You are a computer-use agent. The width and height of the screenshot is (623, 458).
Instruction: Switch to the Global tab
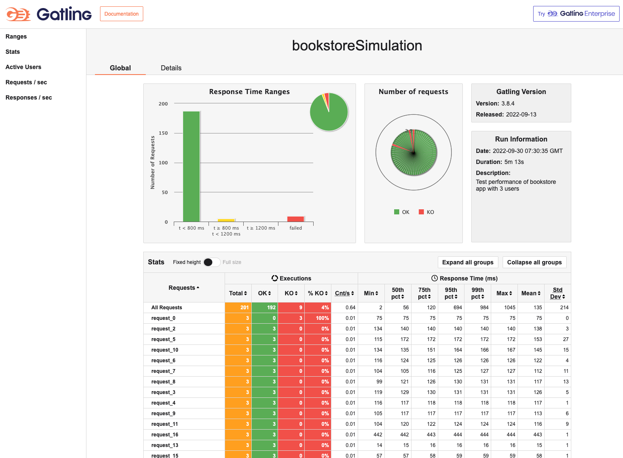[x=120, y=68]
